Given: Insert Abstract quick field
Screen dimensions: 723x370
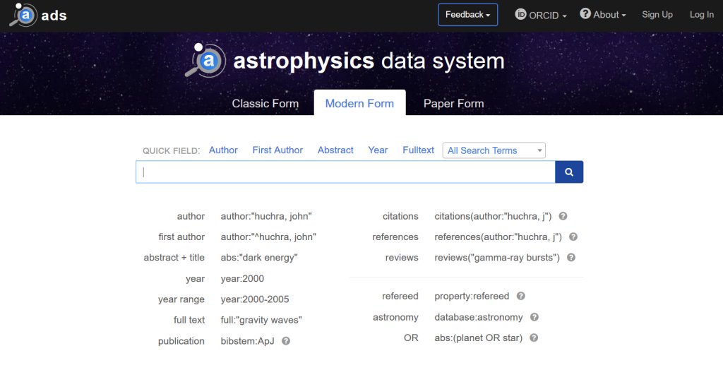Looking at the screenshot, I should (335, 150).
